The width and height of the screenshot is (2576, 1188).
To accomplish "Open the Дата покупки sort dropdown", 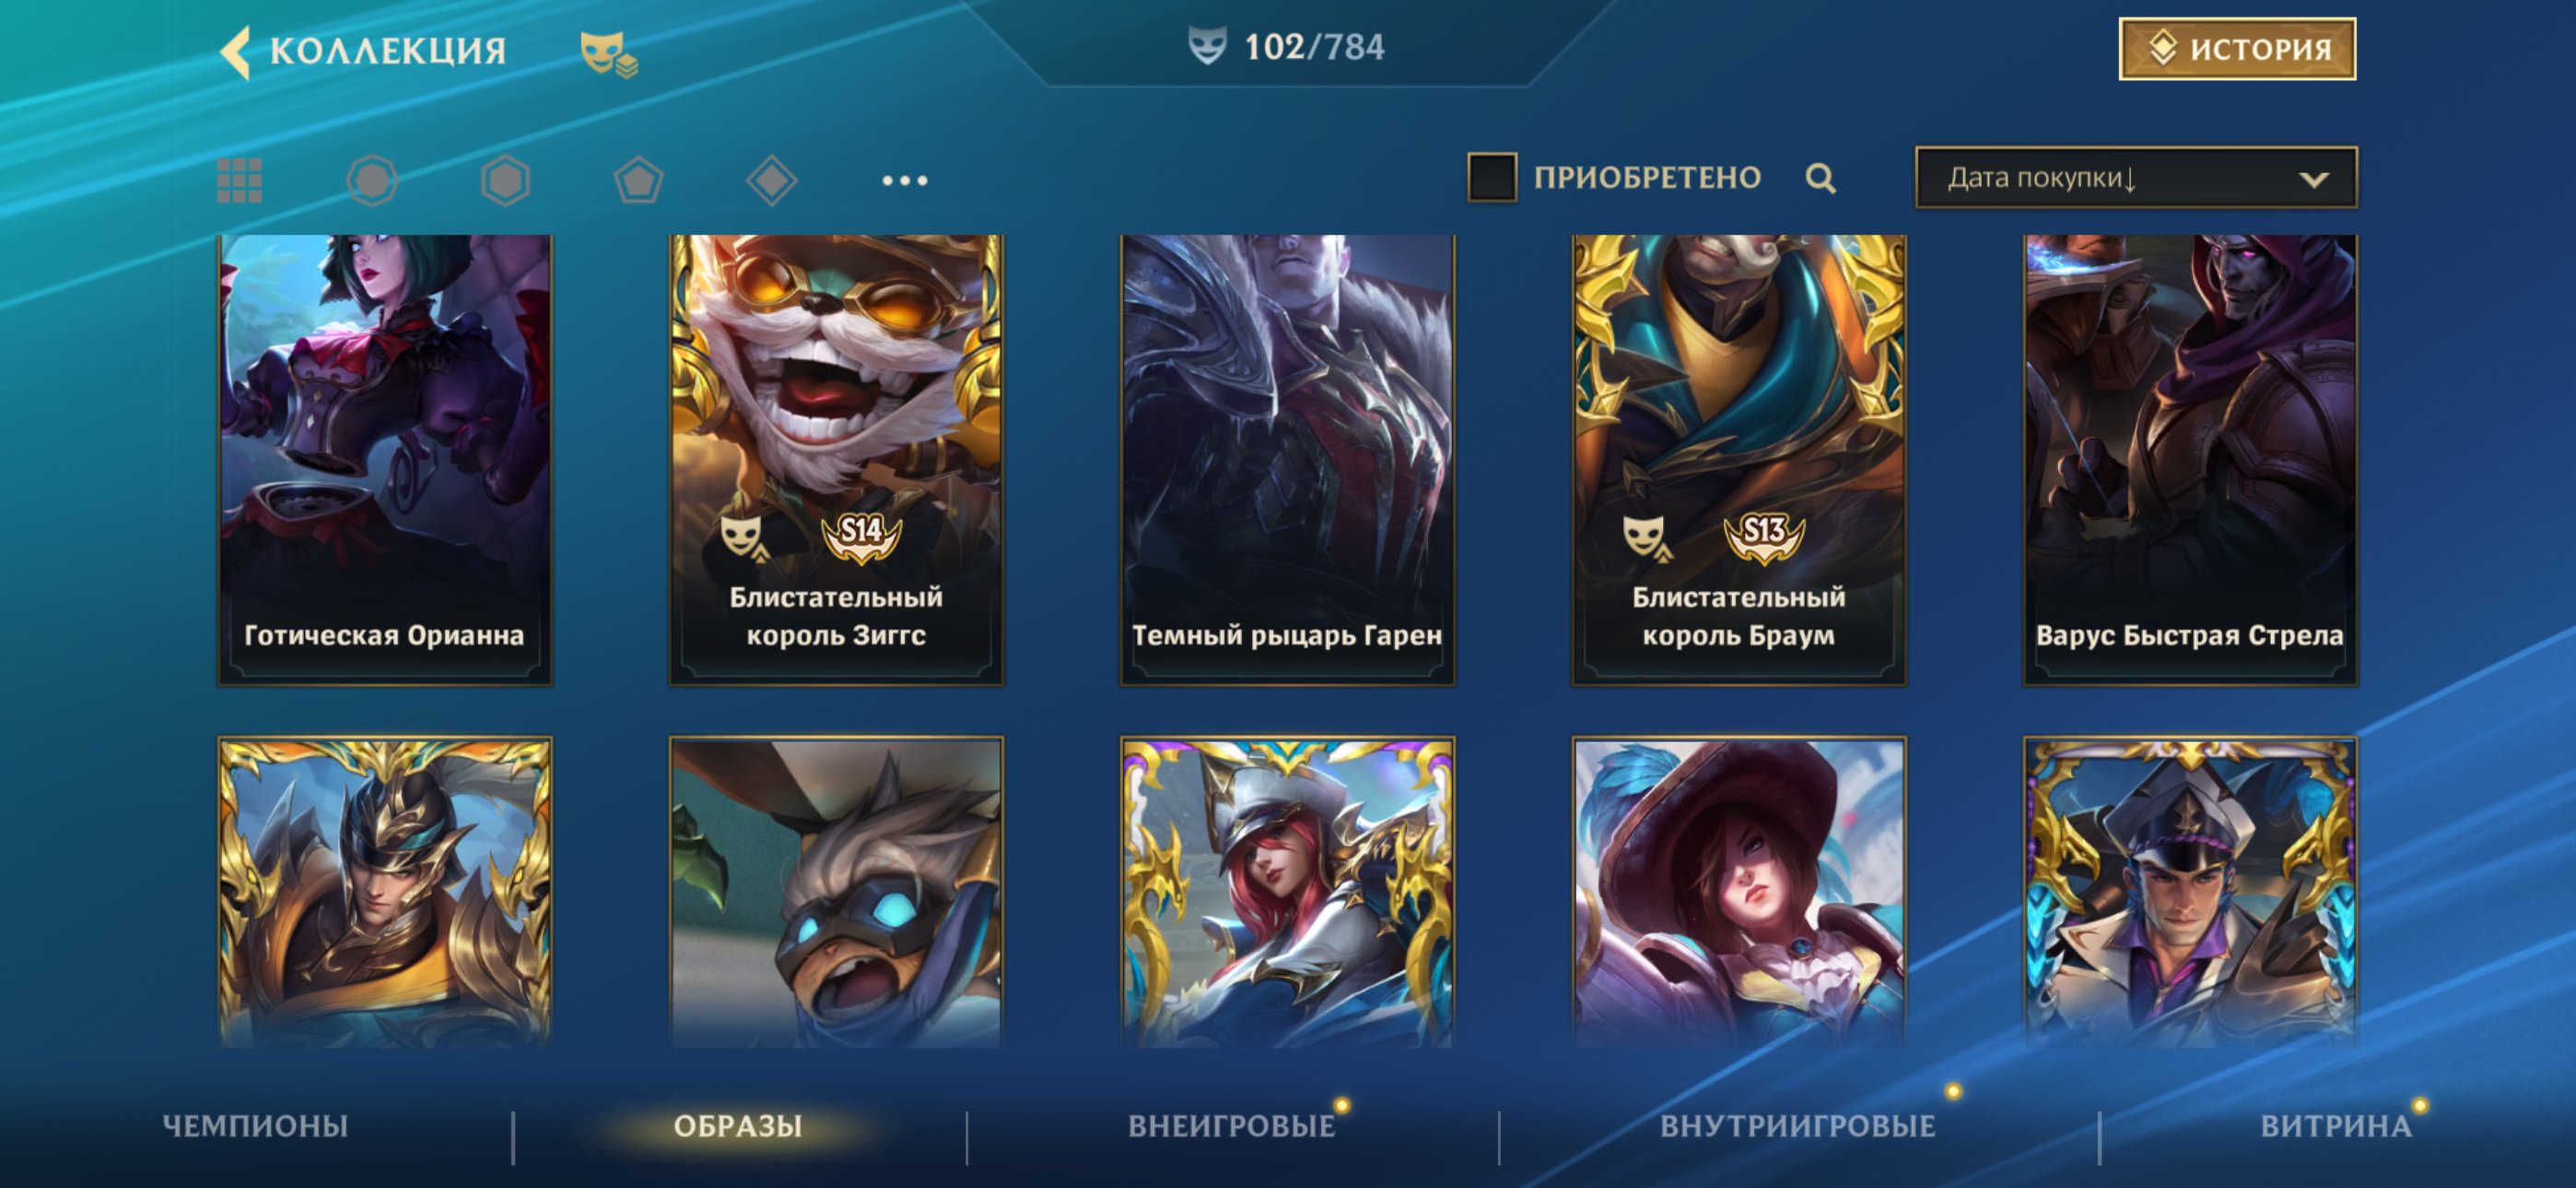I will tap(2136, 178).
